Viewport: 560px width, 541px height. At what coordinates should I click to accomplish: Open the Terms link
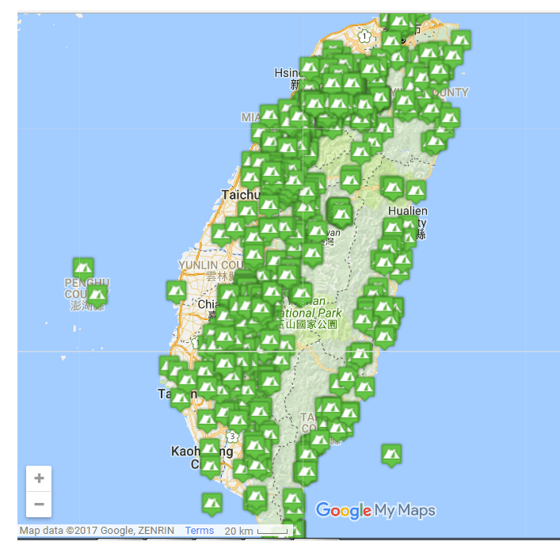[x=200, y=531]
